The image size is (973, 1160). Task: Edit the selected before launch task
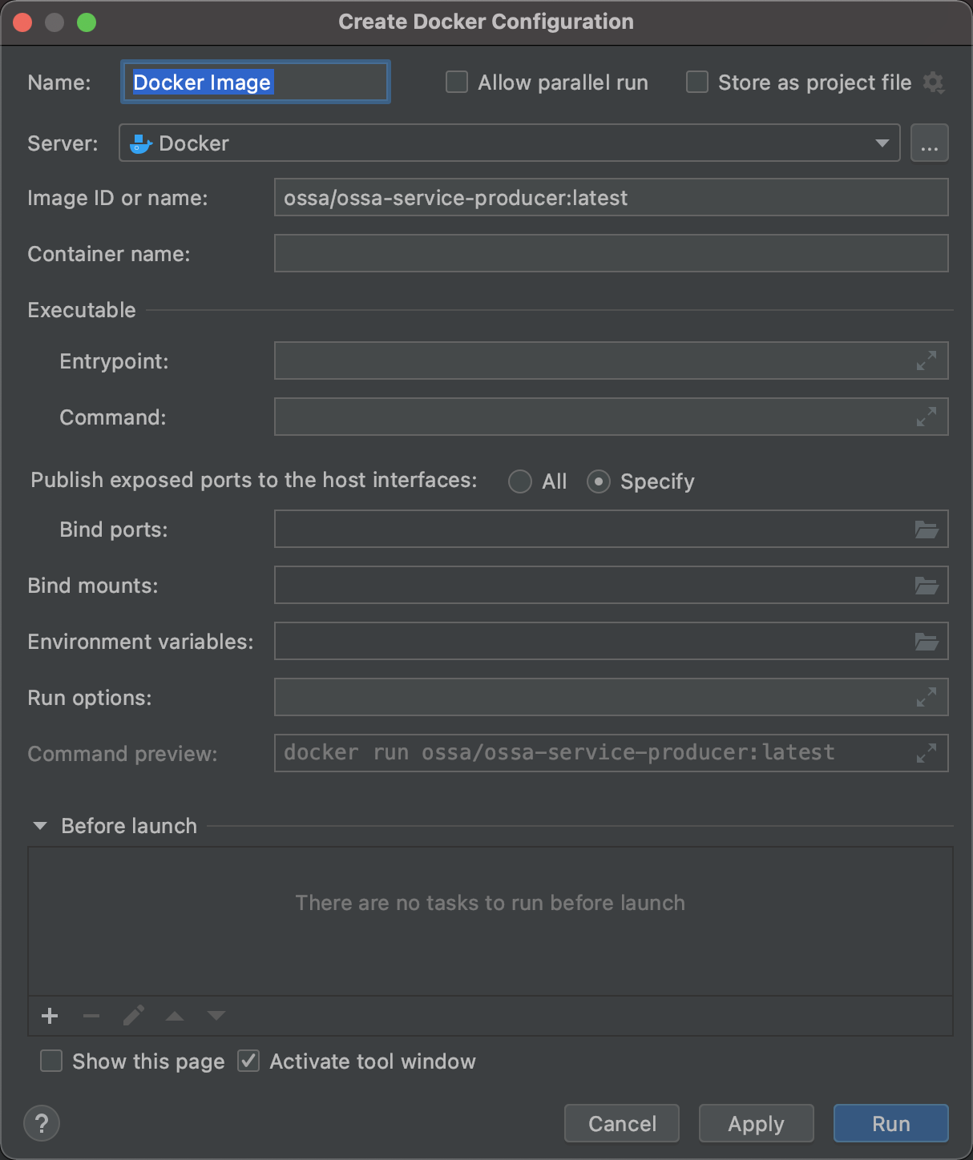click(133, 1016)
